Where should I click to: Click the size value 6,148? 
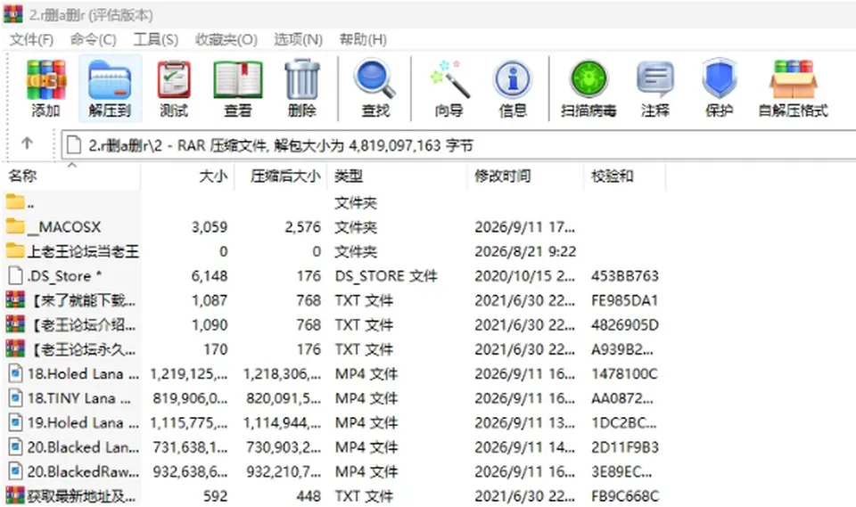click(x=209, y=275)
